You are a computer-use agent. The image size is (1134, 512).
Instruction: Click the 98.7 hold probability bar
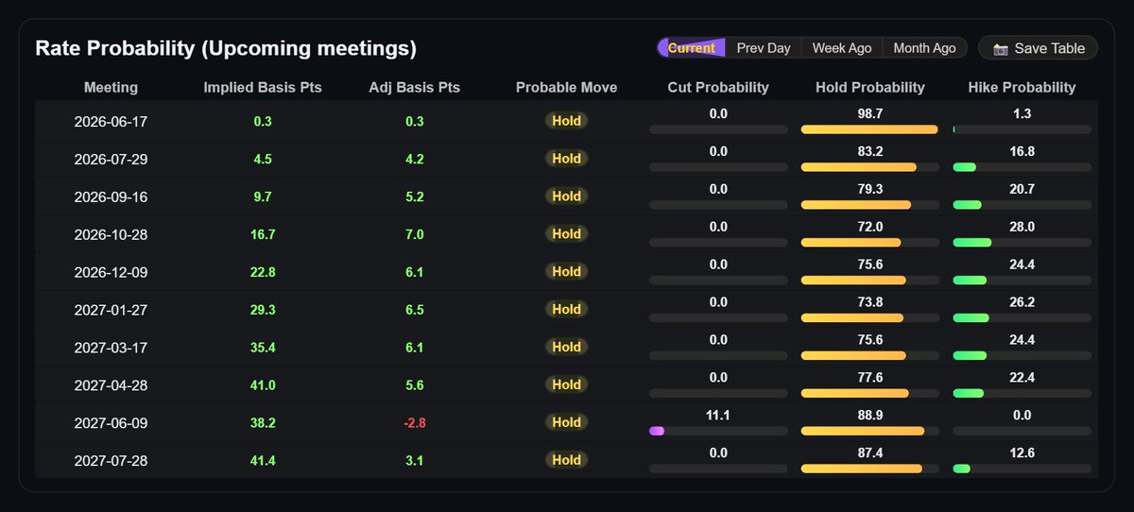869,129
